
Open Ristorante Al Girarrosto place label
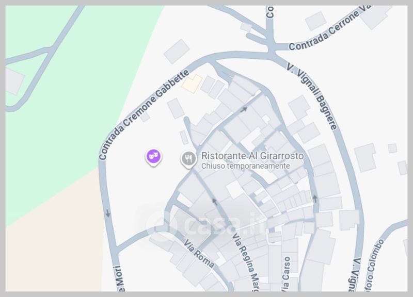252,156
